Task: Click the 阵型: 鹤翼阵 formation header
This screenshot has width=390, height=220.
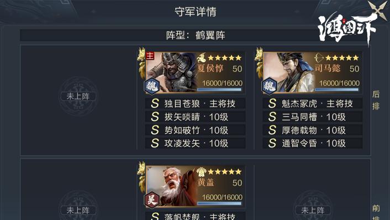Action: [x=196, y=35]
